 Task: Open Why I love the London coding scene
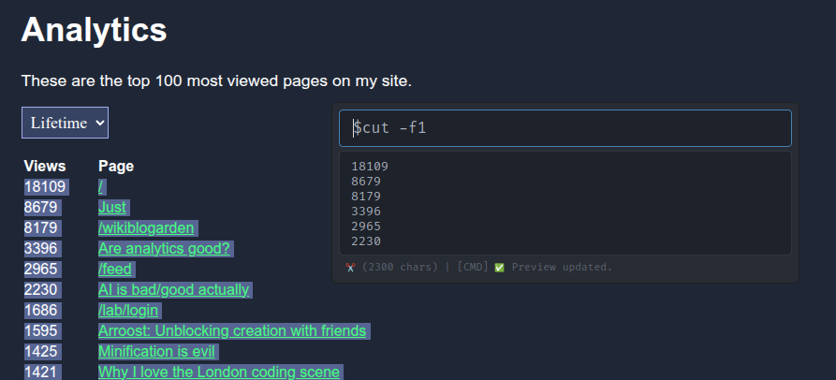(x=219, y=372)
